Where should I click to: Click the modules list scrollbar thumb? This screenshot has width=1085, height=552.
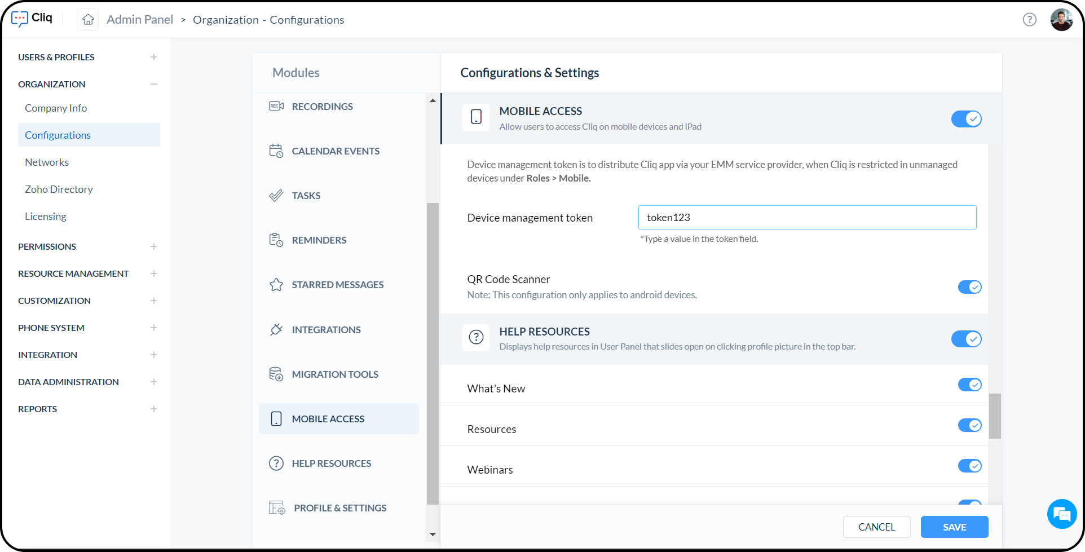pyautogui.click(x=433, y=354)
